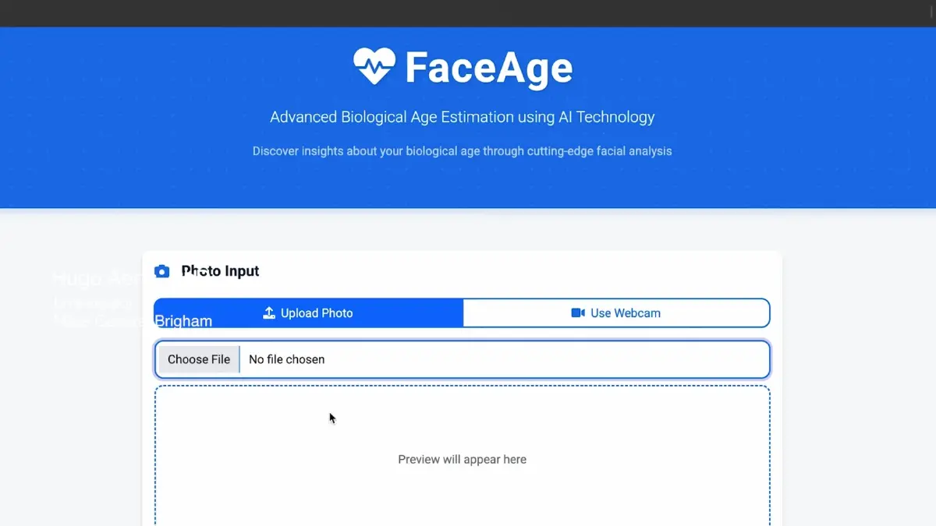
Task: Select the Upload Photo tab
Action: (308, 312)
